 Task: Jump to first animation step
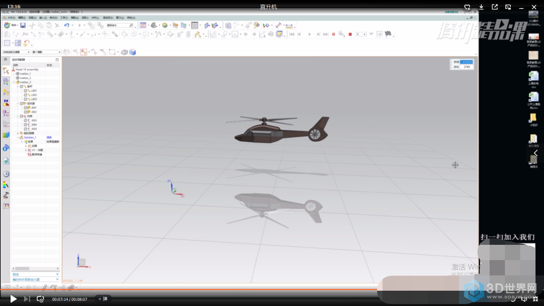coord(292,34)
